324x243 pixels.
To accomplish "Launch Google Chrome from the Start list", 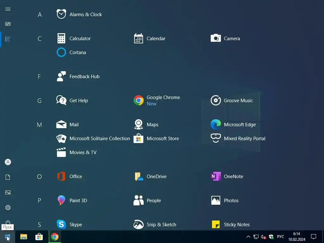I will coord(157,100).
